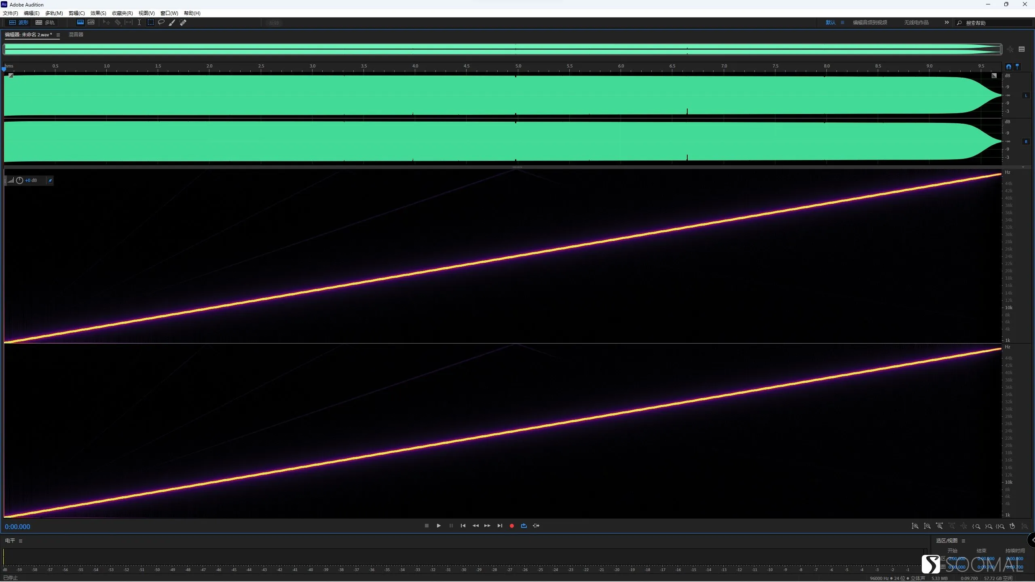Select the Paintbrush Selection tool
This screenshot has width=1035, height=582.
click(172, 23)
